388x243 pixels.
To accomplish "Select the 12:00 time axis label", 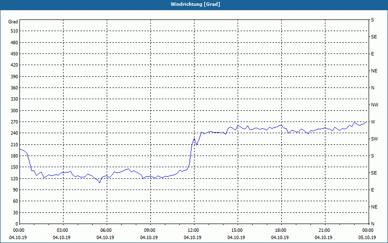I will (193, 230).
